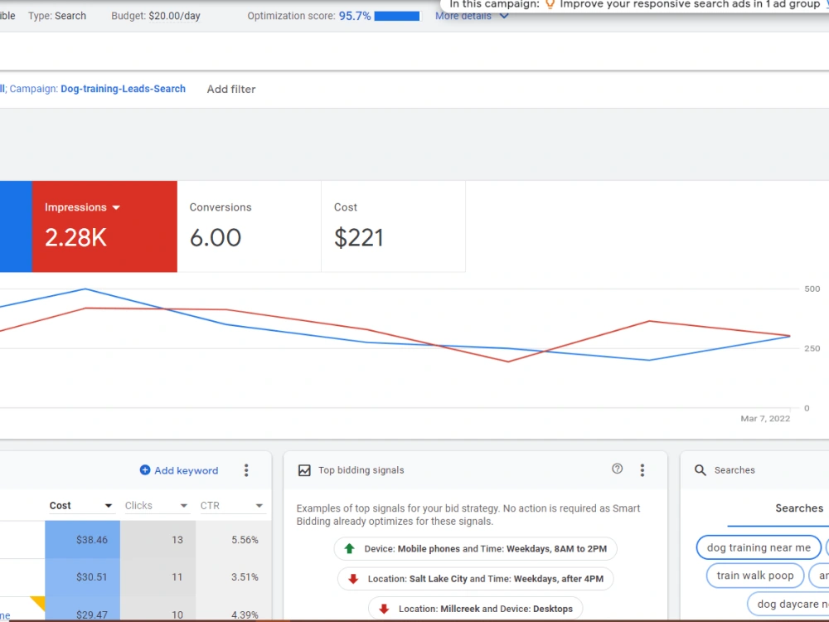Click the $38.46 cost cell
Screen dimensions: 829x622
(82, 540)
